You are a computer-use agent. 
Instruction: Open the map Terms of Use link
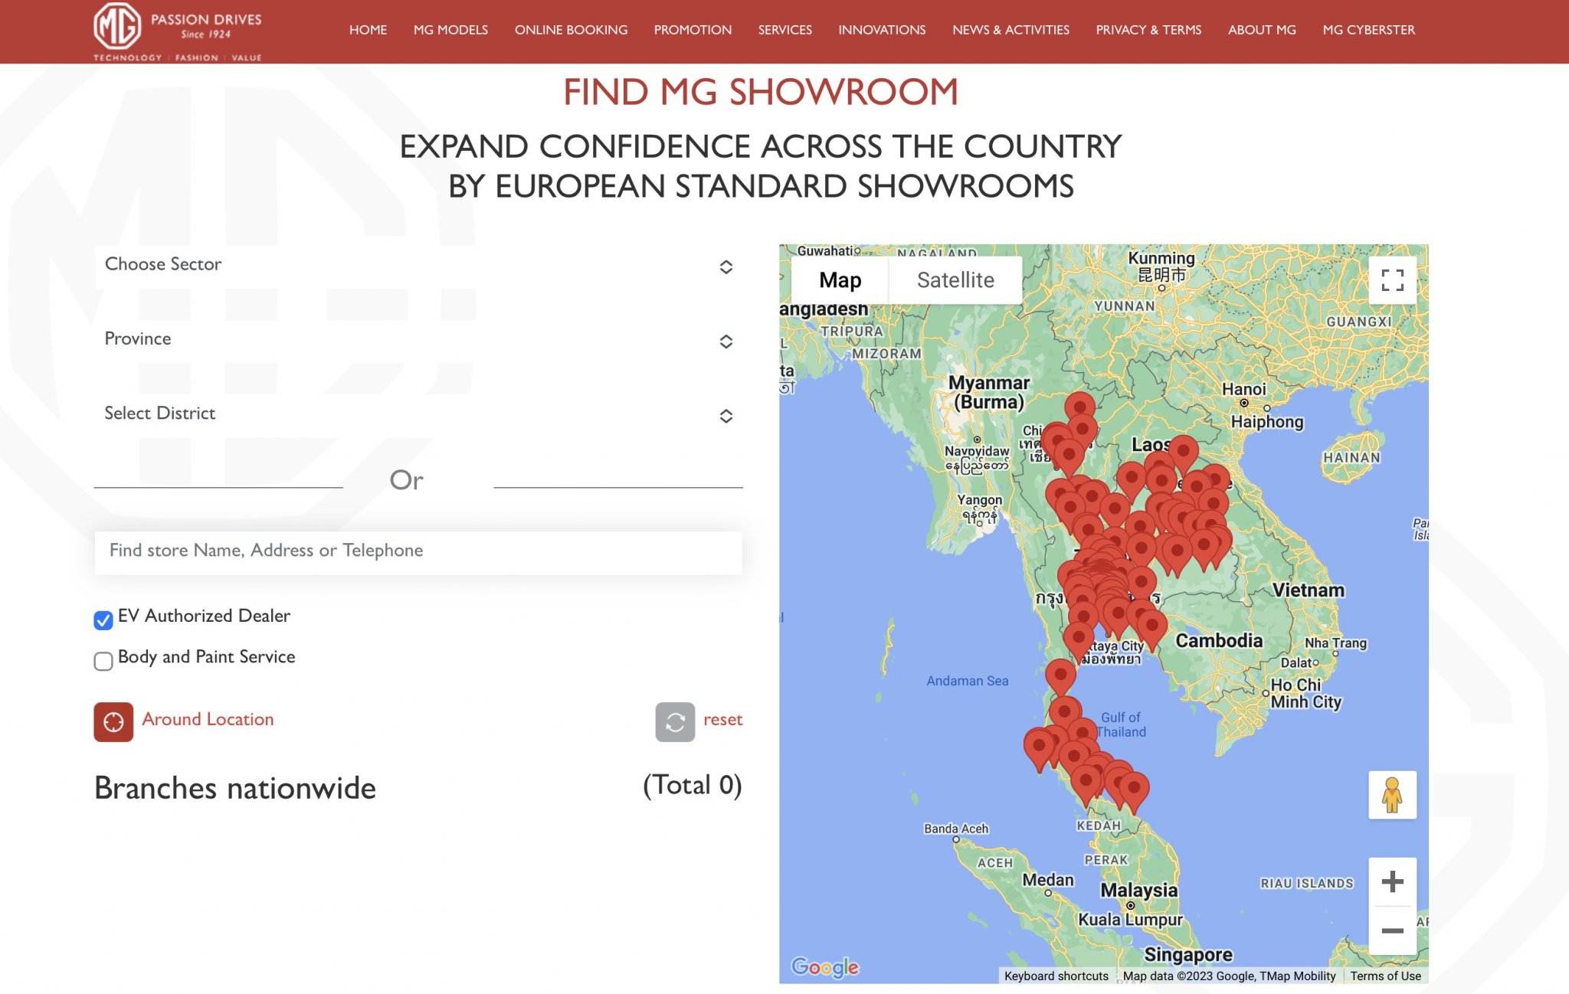pos(1385,976)
